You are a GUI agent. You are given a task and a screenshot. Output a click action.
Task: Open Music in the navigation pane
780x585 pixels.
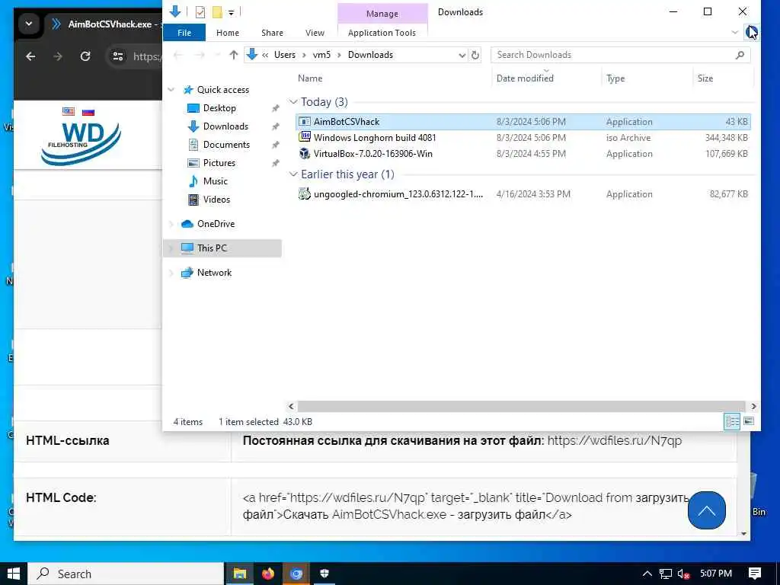point(215,181)
